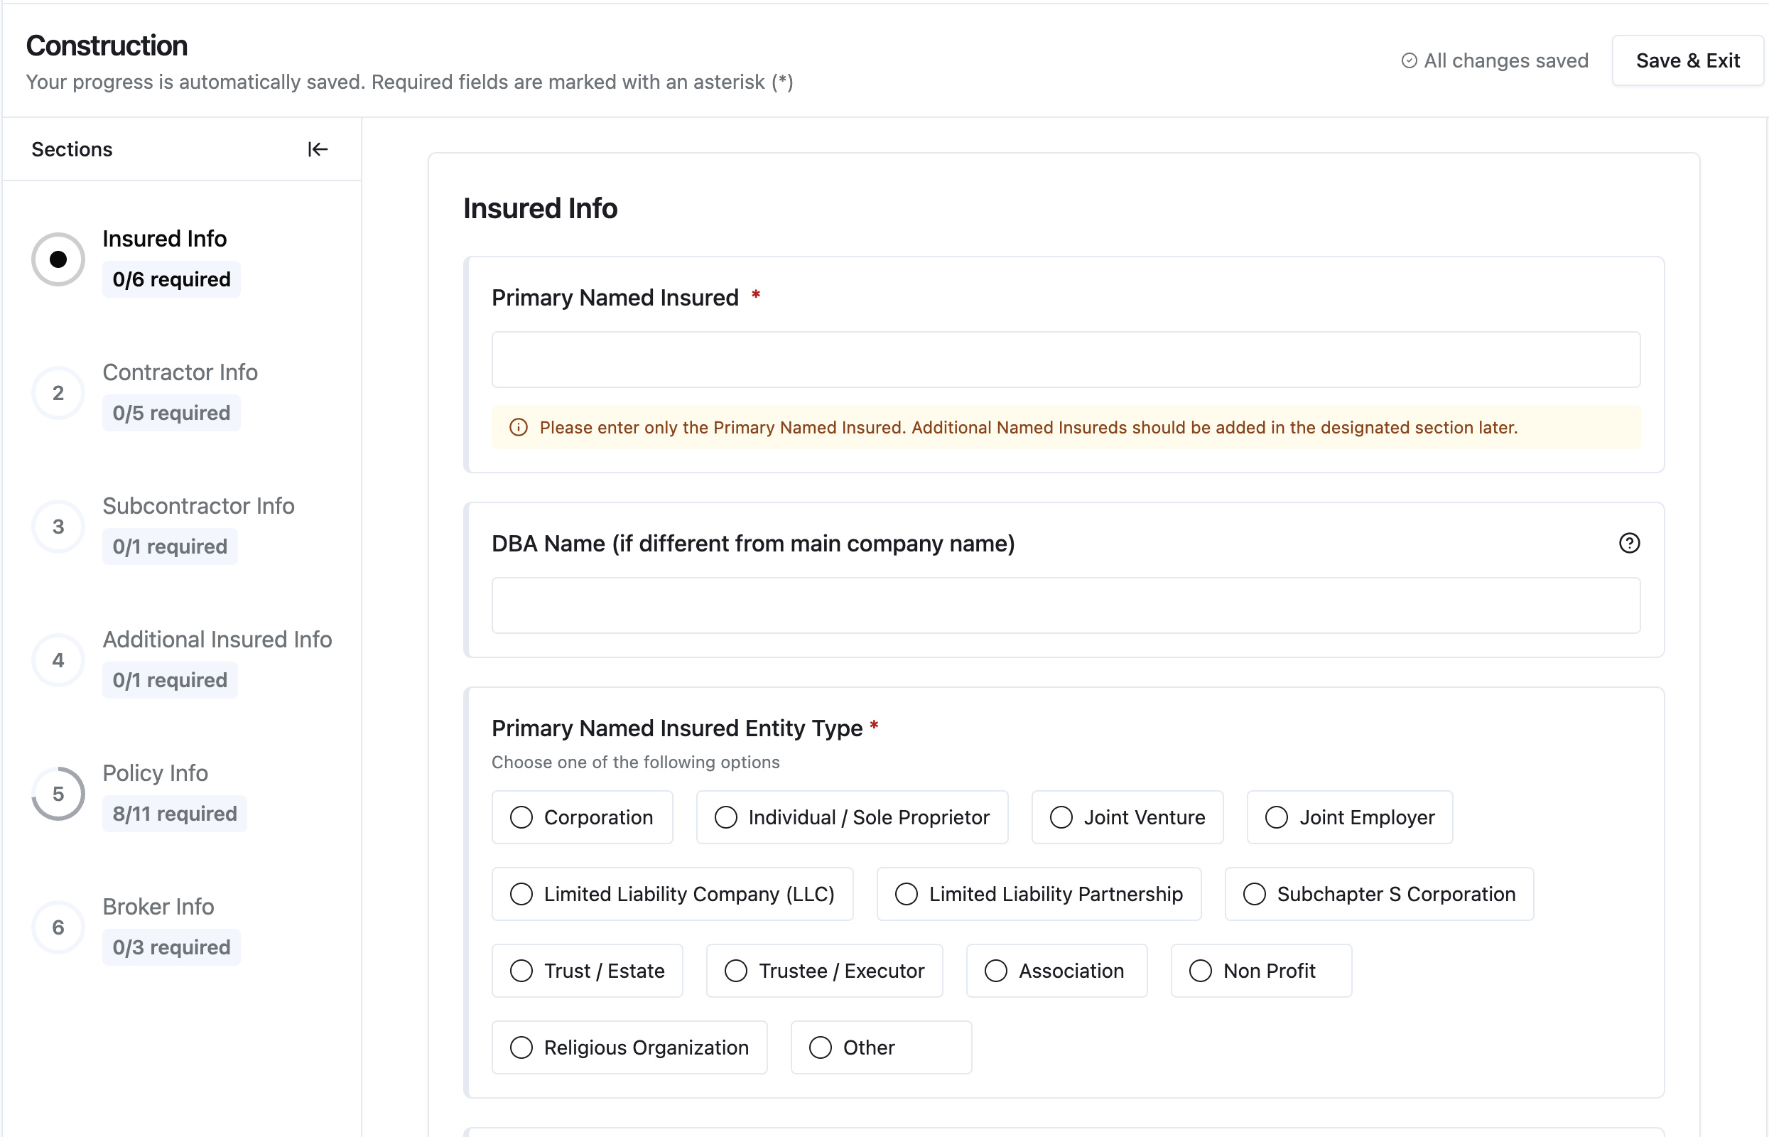Click the DBA Name help question icon
The image size is (1769, 1137).
coord(1629,544)
